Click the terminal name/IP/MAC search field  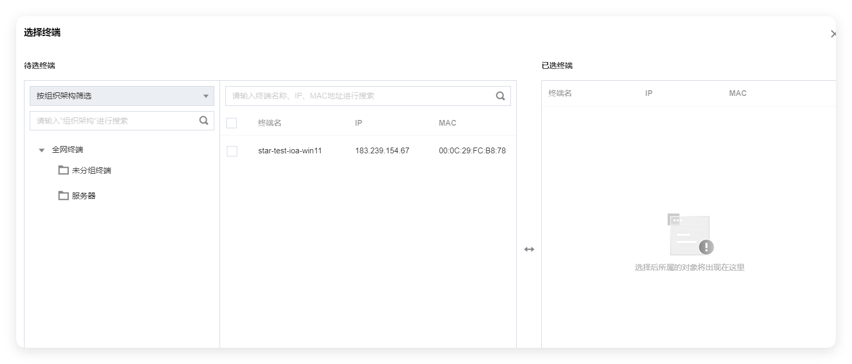coord(368,96)
